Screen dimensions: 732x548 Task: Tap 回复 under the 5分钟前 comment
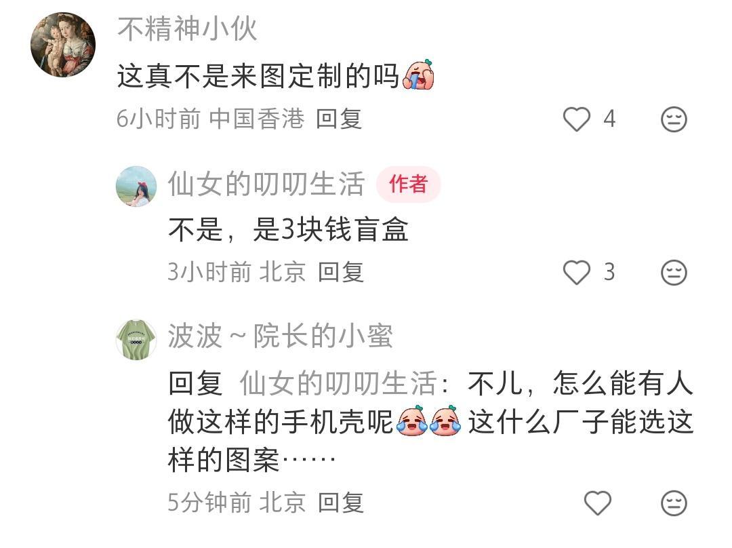341,503
